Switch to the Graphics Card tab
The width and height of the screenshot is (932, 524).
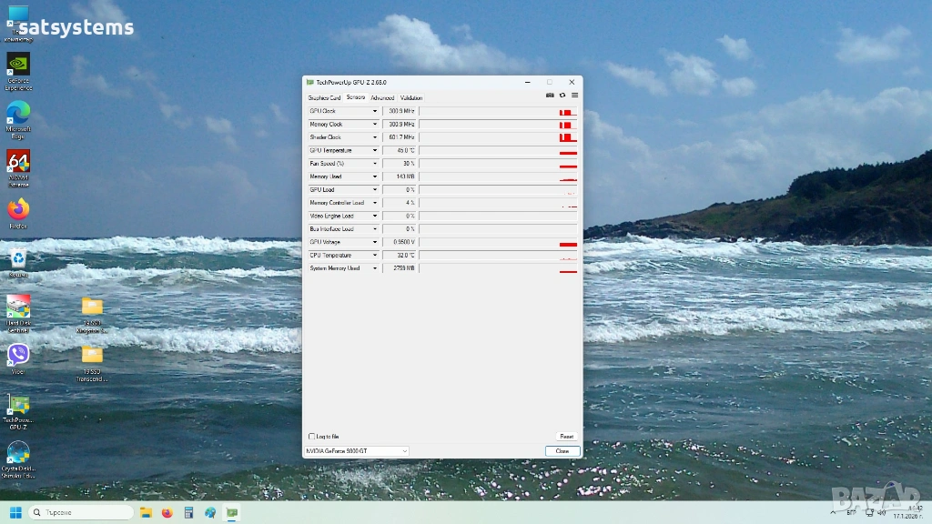324,97
